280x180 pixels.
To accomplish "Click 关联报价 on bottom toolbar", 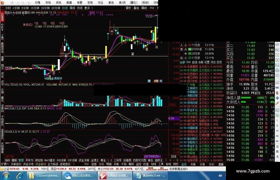I will 16,164.
